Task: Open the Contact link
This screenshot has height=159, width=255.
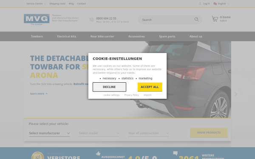Action: (82, 3)
